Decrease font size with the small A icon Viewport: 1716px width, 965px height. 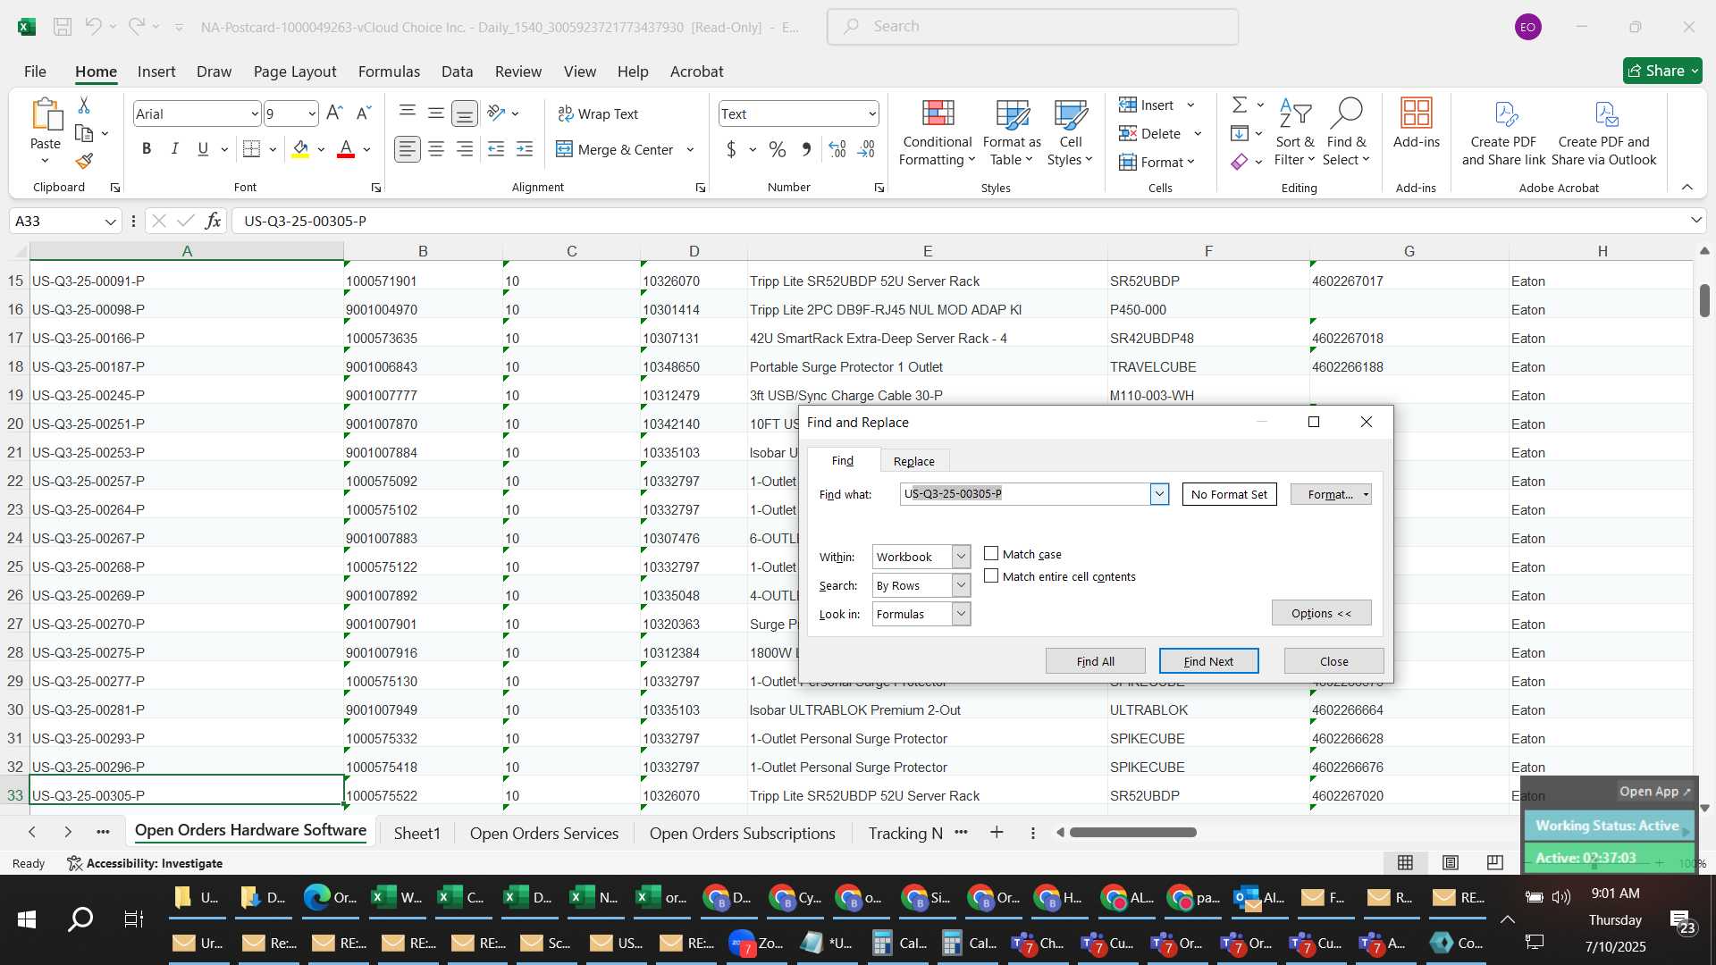(x=363, y=113)
